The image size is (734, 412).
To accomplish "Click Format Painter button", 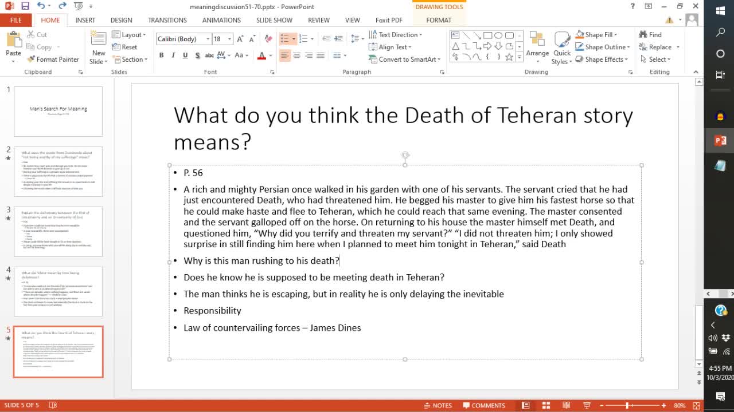I will point(53,60).
